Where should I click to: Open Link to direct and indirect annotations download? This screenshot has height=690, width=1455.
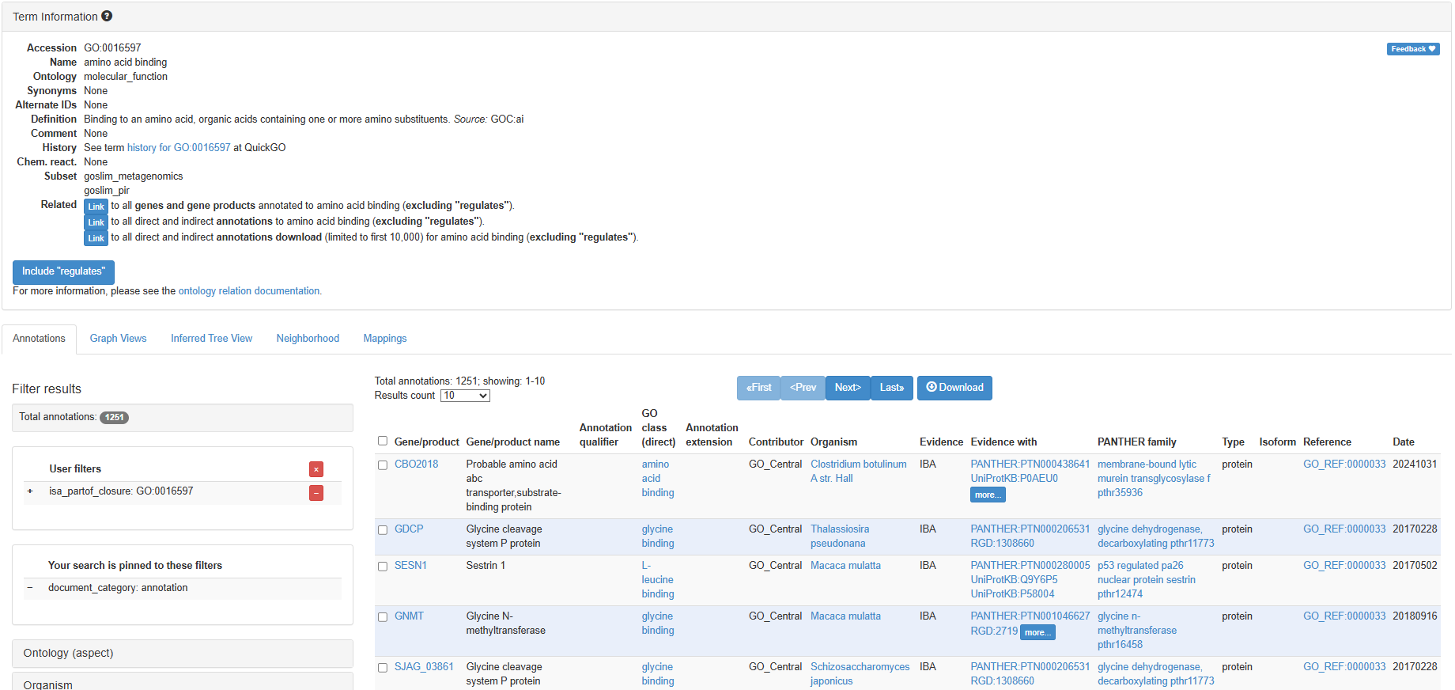tap(96, 238)
